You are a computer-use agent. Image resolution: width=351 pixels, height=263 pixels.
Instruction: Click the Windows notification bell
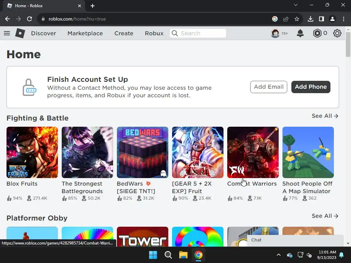tap(342, 255)
